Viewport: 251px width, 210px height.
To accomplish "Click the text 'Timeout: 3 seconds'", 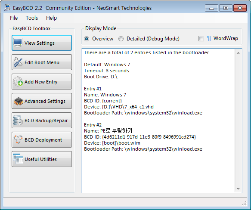I will pyautogui.click(x=106, y=71).
